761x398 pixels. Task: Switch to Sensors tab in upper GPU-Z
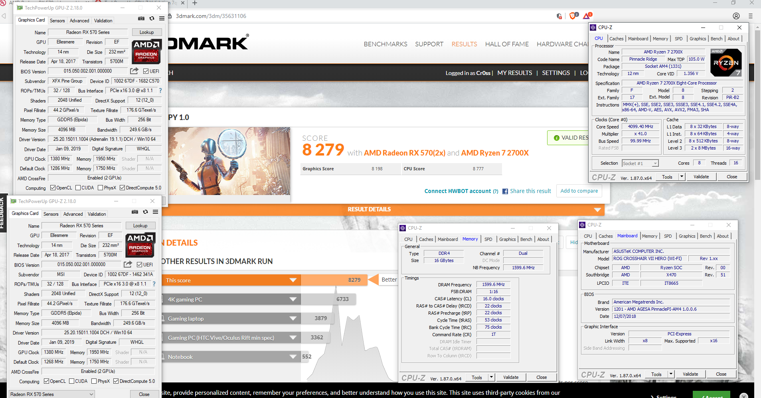pos(57,21)
